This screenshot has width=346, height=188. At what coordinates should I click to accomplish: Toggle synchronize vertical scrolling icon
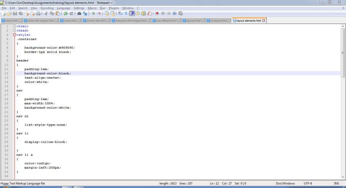[107, 13]
